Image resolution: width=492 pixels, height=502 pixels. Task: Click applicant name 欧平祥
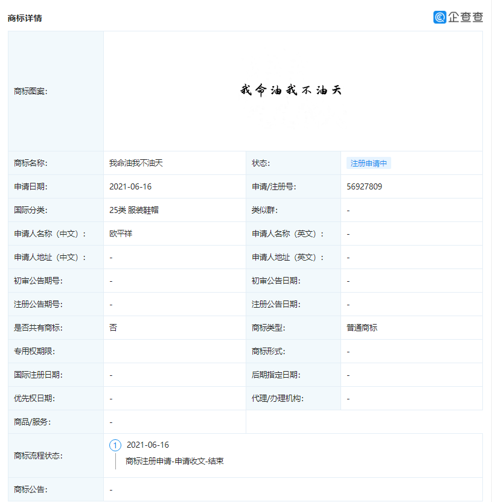click(121, 234)
